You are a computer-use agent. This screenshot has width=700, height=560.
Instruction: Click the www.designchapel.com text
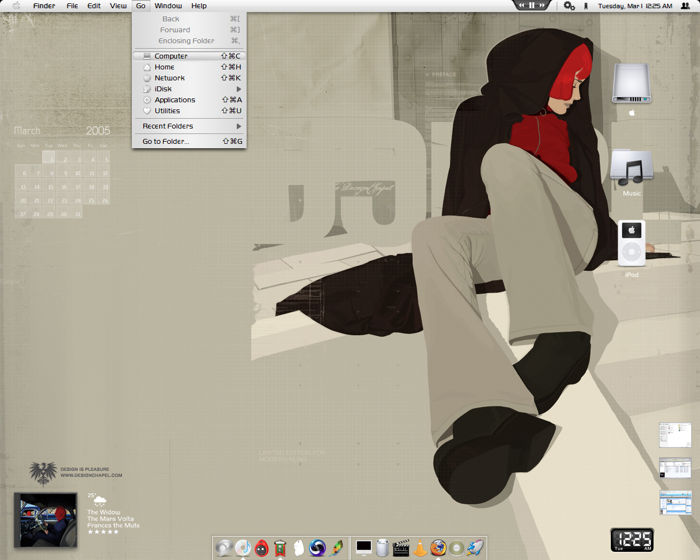tap(91, 475)
